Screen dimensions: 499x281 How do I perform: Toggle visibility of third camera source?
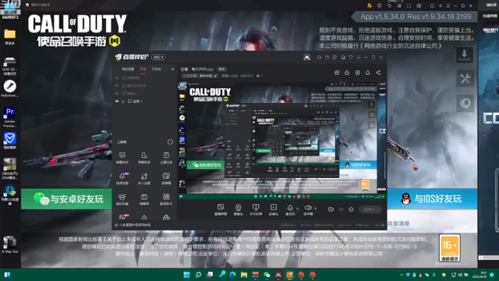click(117, 93)
